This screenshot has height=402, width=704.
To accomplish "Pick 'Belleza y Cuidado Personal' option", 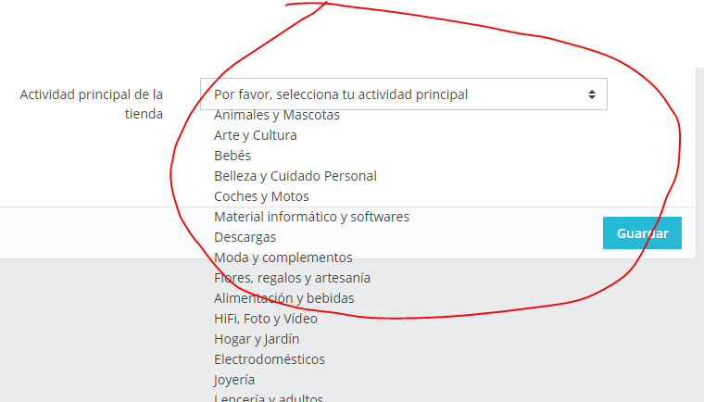I will coord(295,176).
